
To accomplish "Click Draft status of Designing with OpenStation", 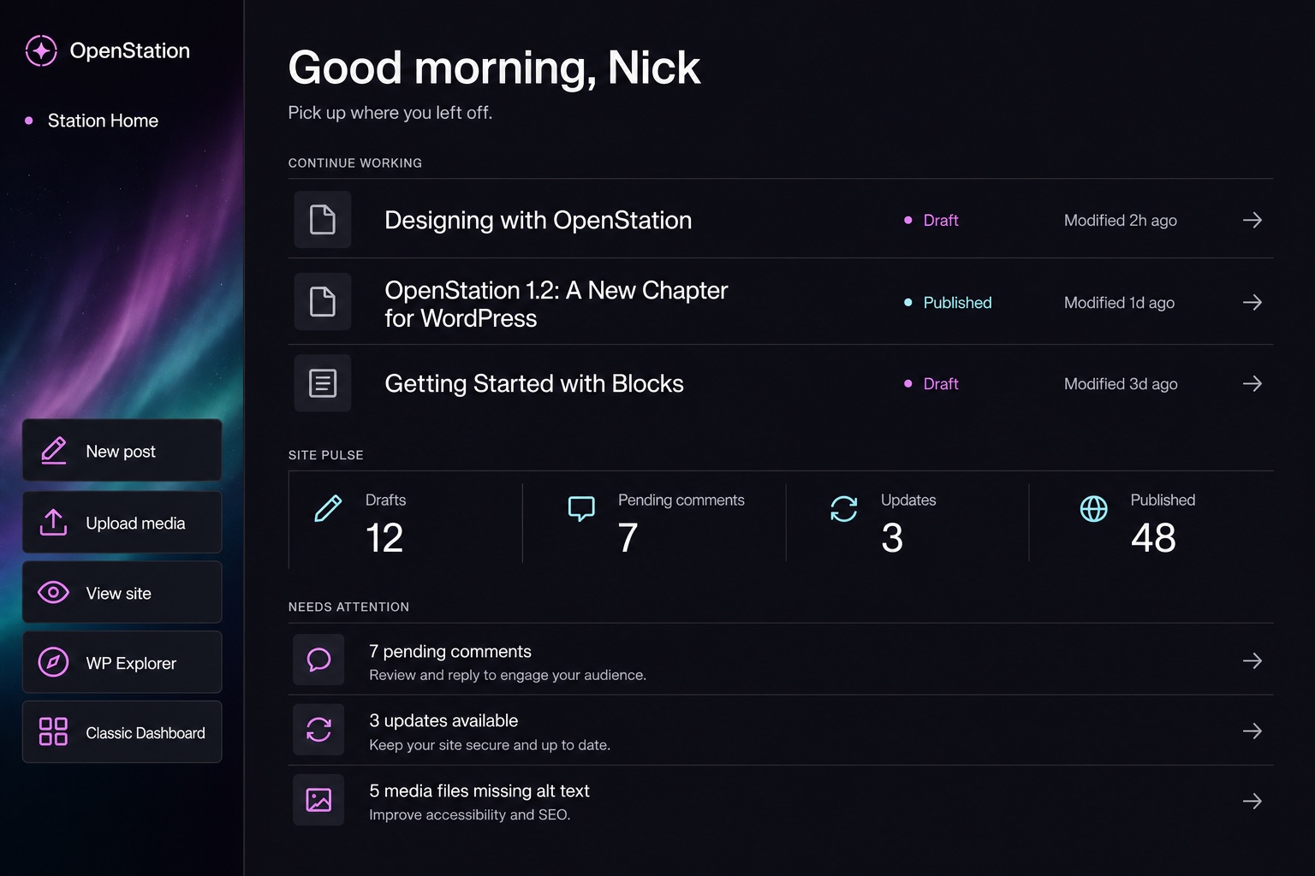I will point(931,220).
